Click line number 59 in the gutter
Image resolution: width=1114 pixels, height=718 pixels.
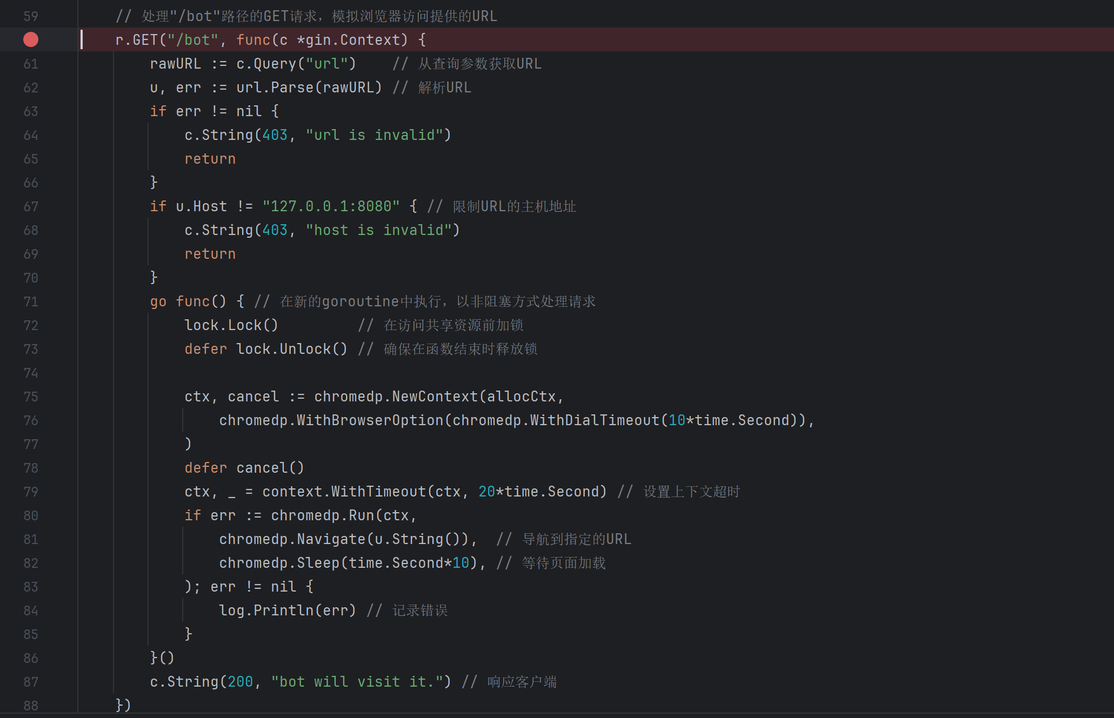31,16
